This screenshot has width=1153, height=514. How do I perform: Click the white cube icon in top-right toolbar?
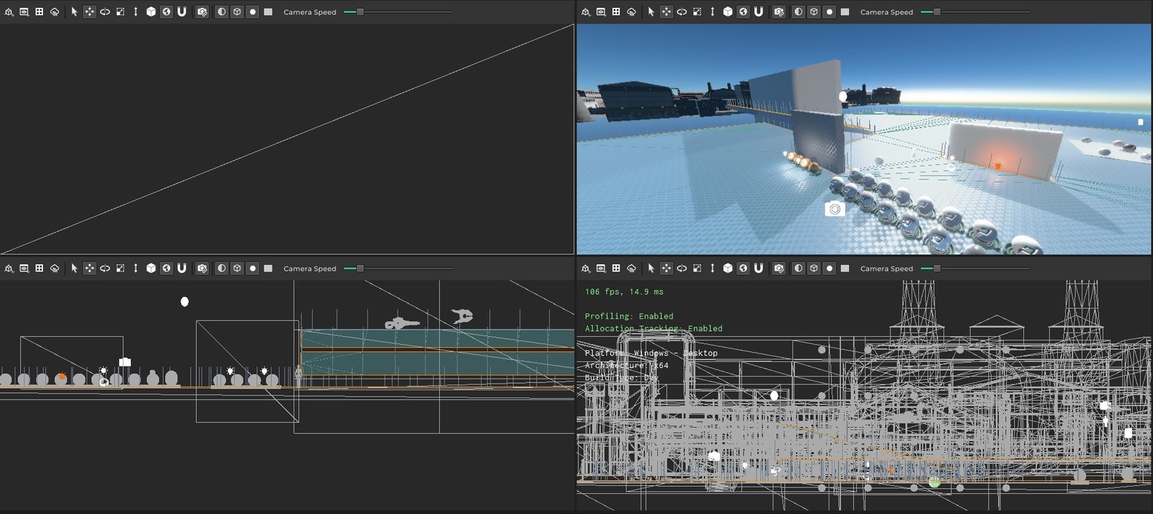coord(728,12)
